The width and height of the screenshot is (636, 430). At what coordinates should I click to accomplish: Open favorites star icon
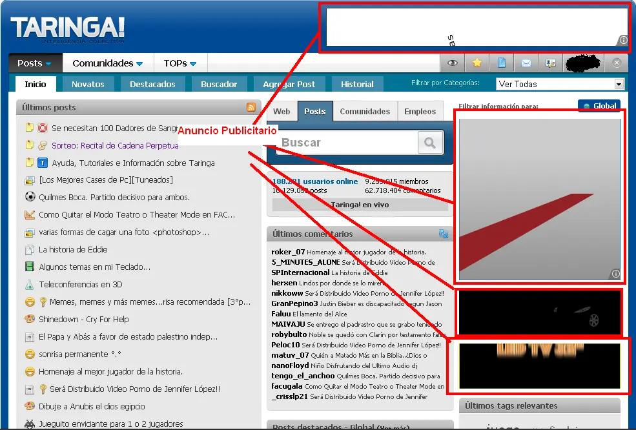477,63
